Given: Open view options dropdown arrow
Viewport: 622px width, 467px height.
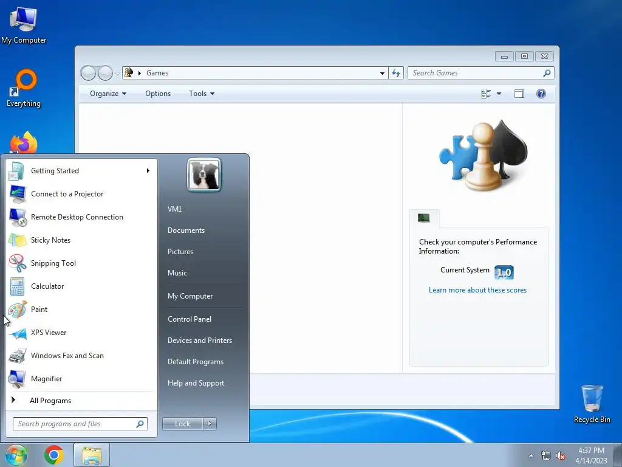Looking at the screenshot, I should (x=499, y=94).
